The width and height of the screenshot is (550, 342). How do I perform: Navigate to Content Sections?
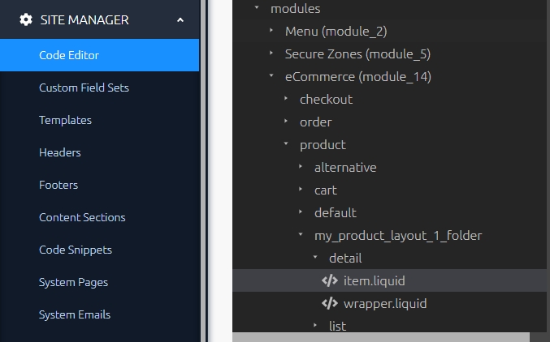click(82, 217)
